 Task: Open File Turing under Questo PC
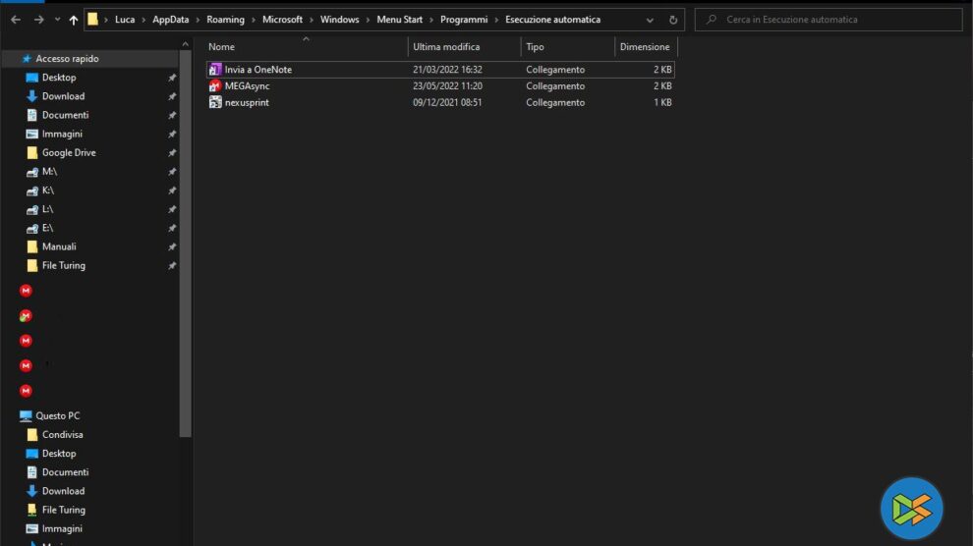point(63,510)
